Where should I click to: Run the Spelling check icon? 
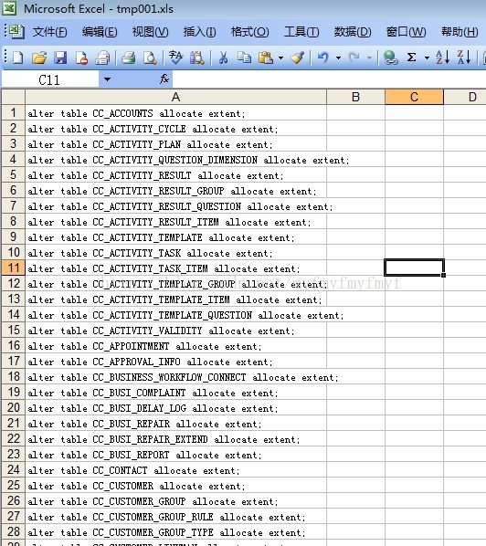175,58
